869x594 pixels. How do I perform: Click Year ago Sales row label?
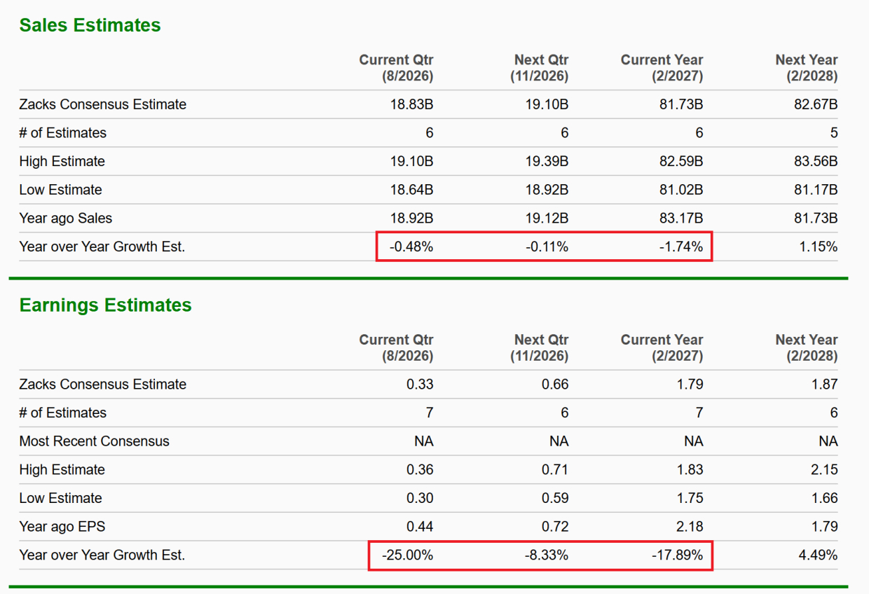click(66, 218)
